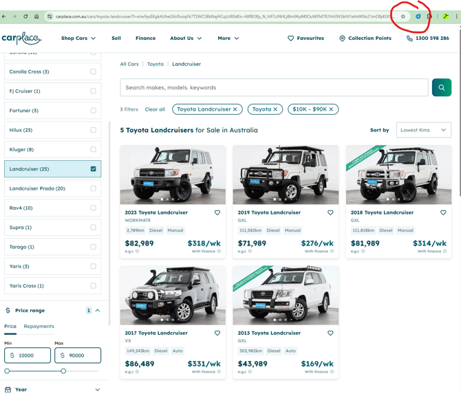The width and height of the screenshot is (461, 394).
Task: Check the Landcruiser Prado (20) checkbox
Action: click(94, 188)
